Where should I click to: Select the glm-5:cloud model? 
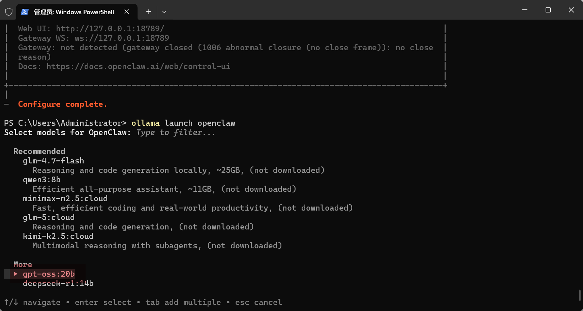pos(49,217)
